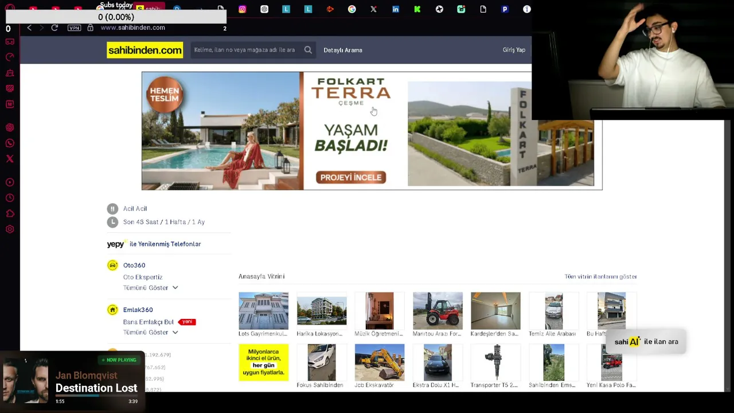Open yepy ile Yenilenmiş Telefonlar link

tap(154, 244)
